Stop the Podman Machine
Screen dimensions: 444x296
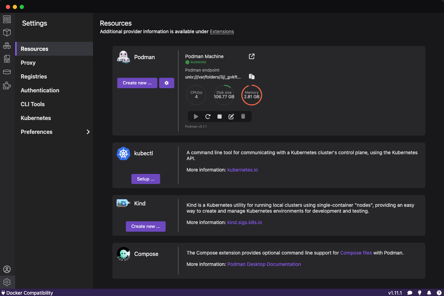coord(220,117)
